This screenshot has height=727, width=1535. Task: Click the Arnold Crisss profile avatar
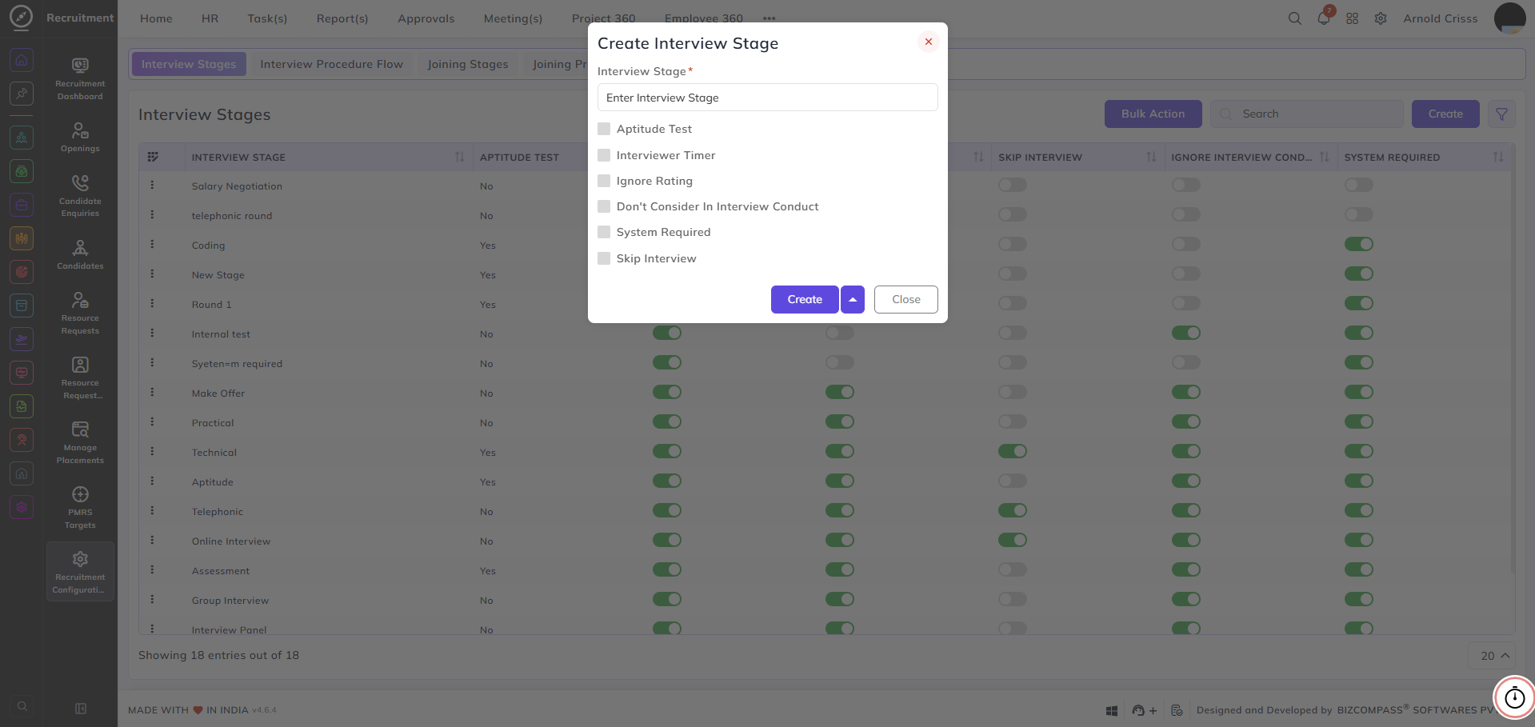[x=1509, y=18]
